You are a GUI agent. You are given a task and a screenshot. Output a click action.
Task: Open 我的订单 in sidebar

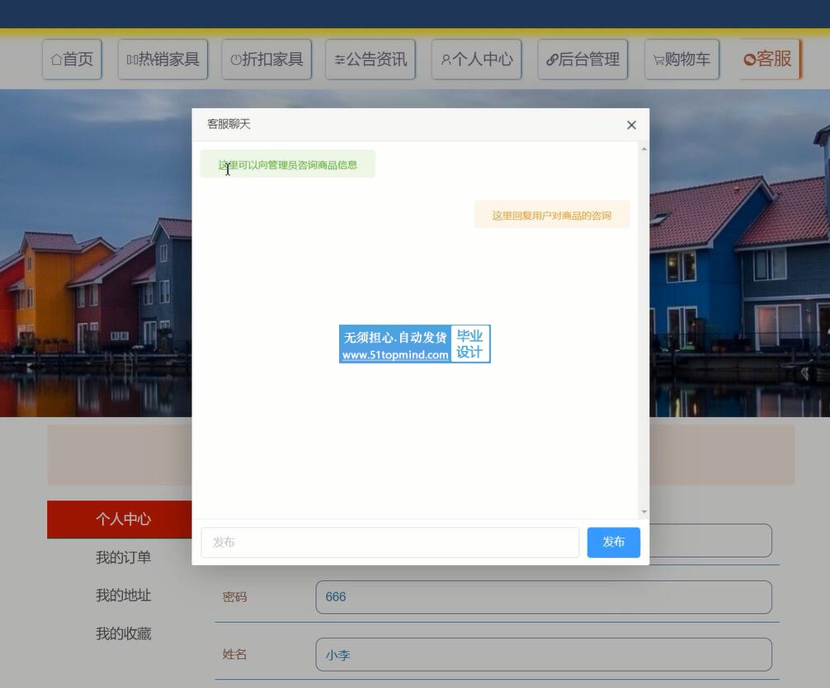pos(123,557)
